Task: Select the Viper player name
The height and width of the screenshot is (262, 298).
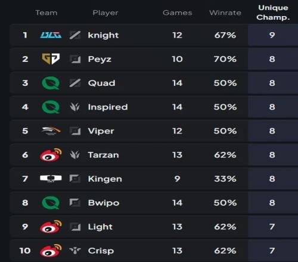Action: [101, 131]
